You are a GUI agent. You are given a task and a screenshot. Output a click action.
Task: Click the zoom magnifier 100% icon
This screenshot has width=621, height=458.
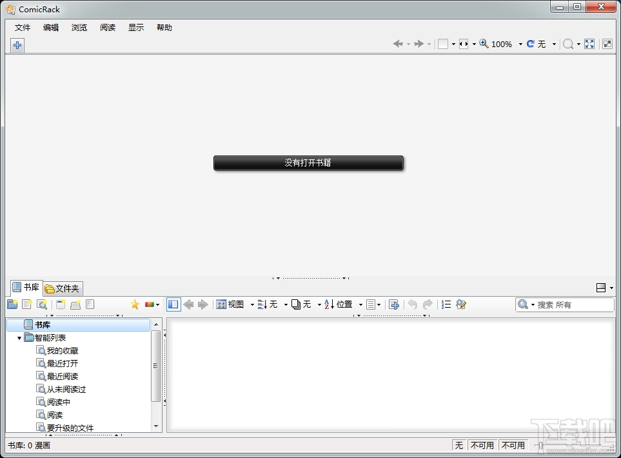[x=484, y=44]
